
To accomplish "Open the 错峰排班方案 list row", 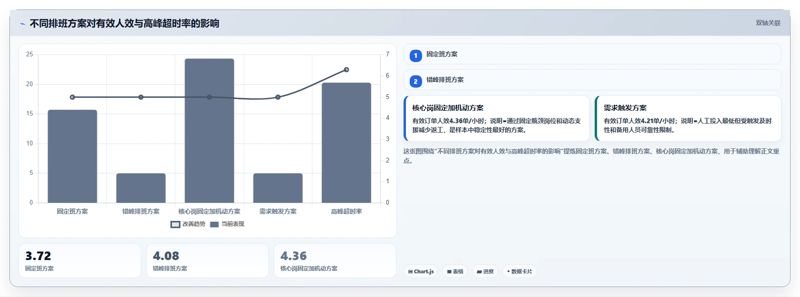I will (x=592, y=80).
